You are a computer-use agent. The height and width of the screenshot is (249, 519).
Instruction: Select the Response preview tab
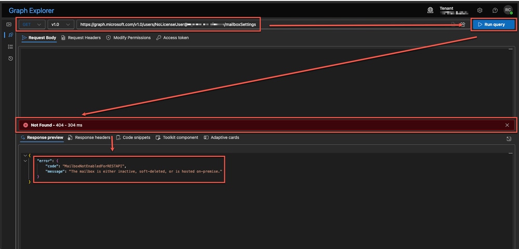click(42, 138)
